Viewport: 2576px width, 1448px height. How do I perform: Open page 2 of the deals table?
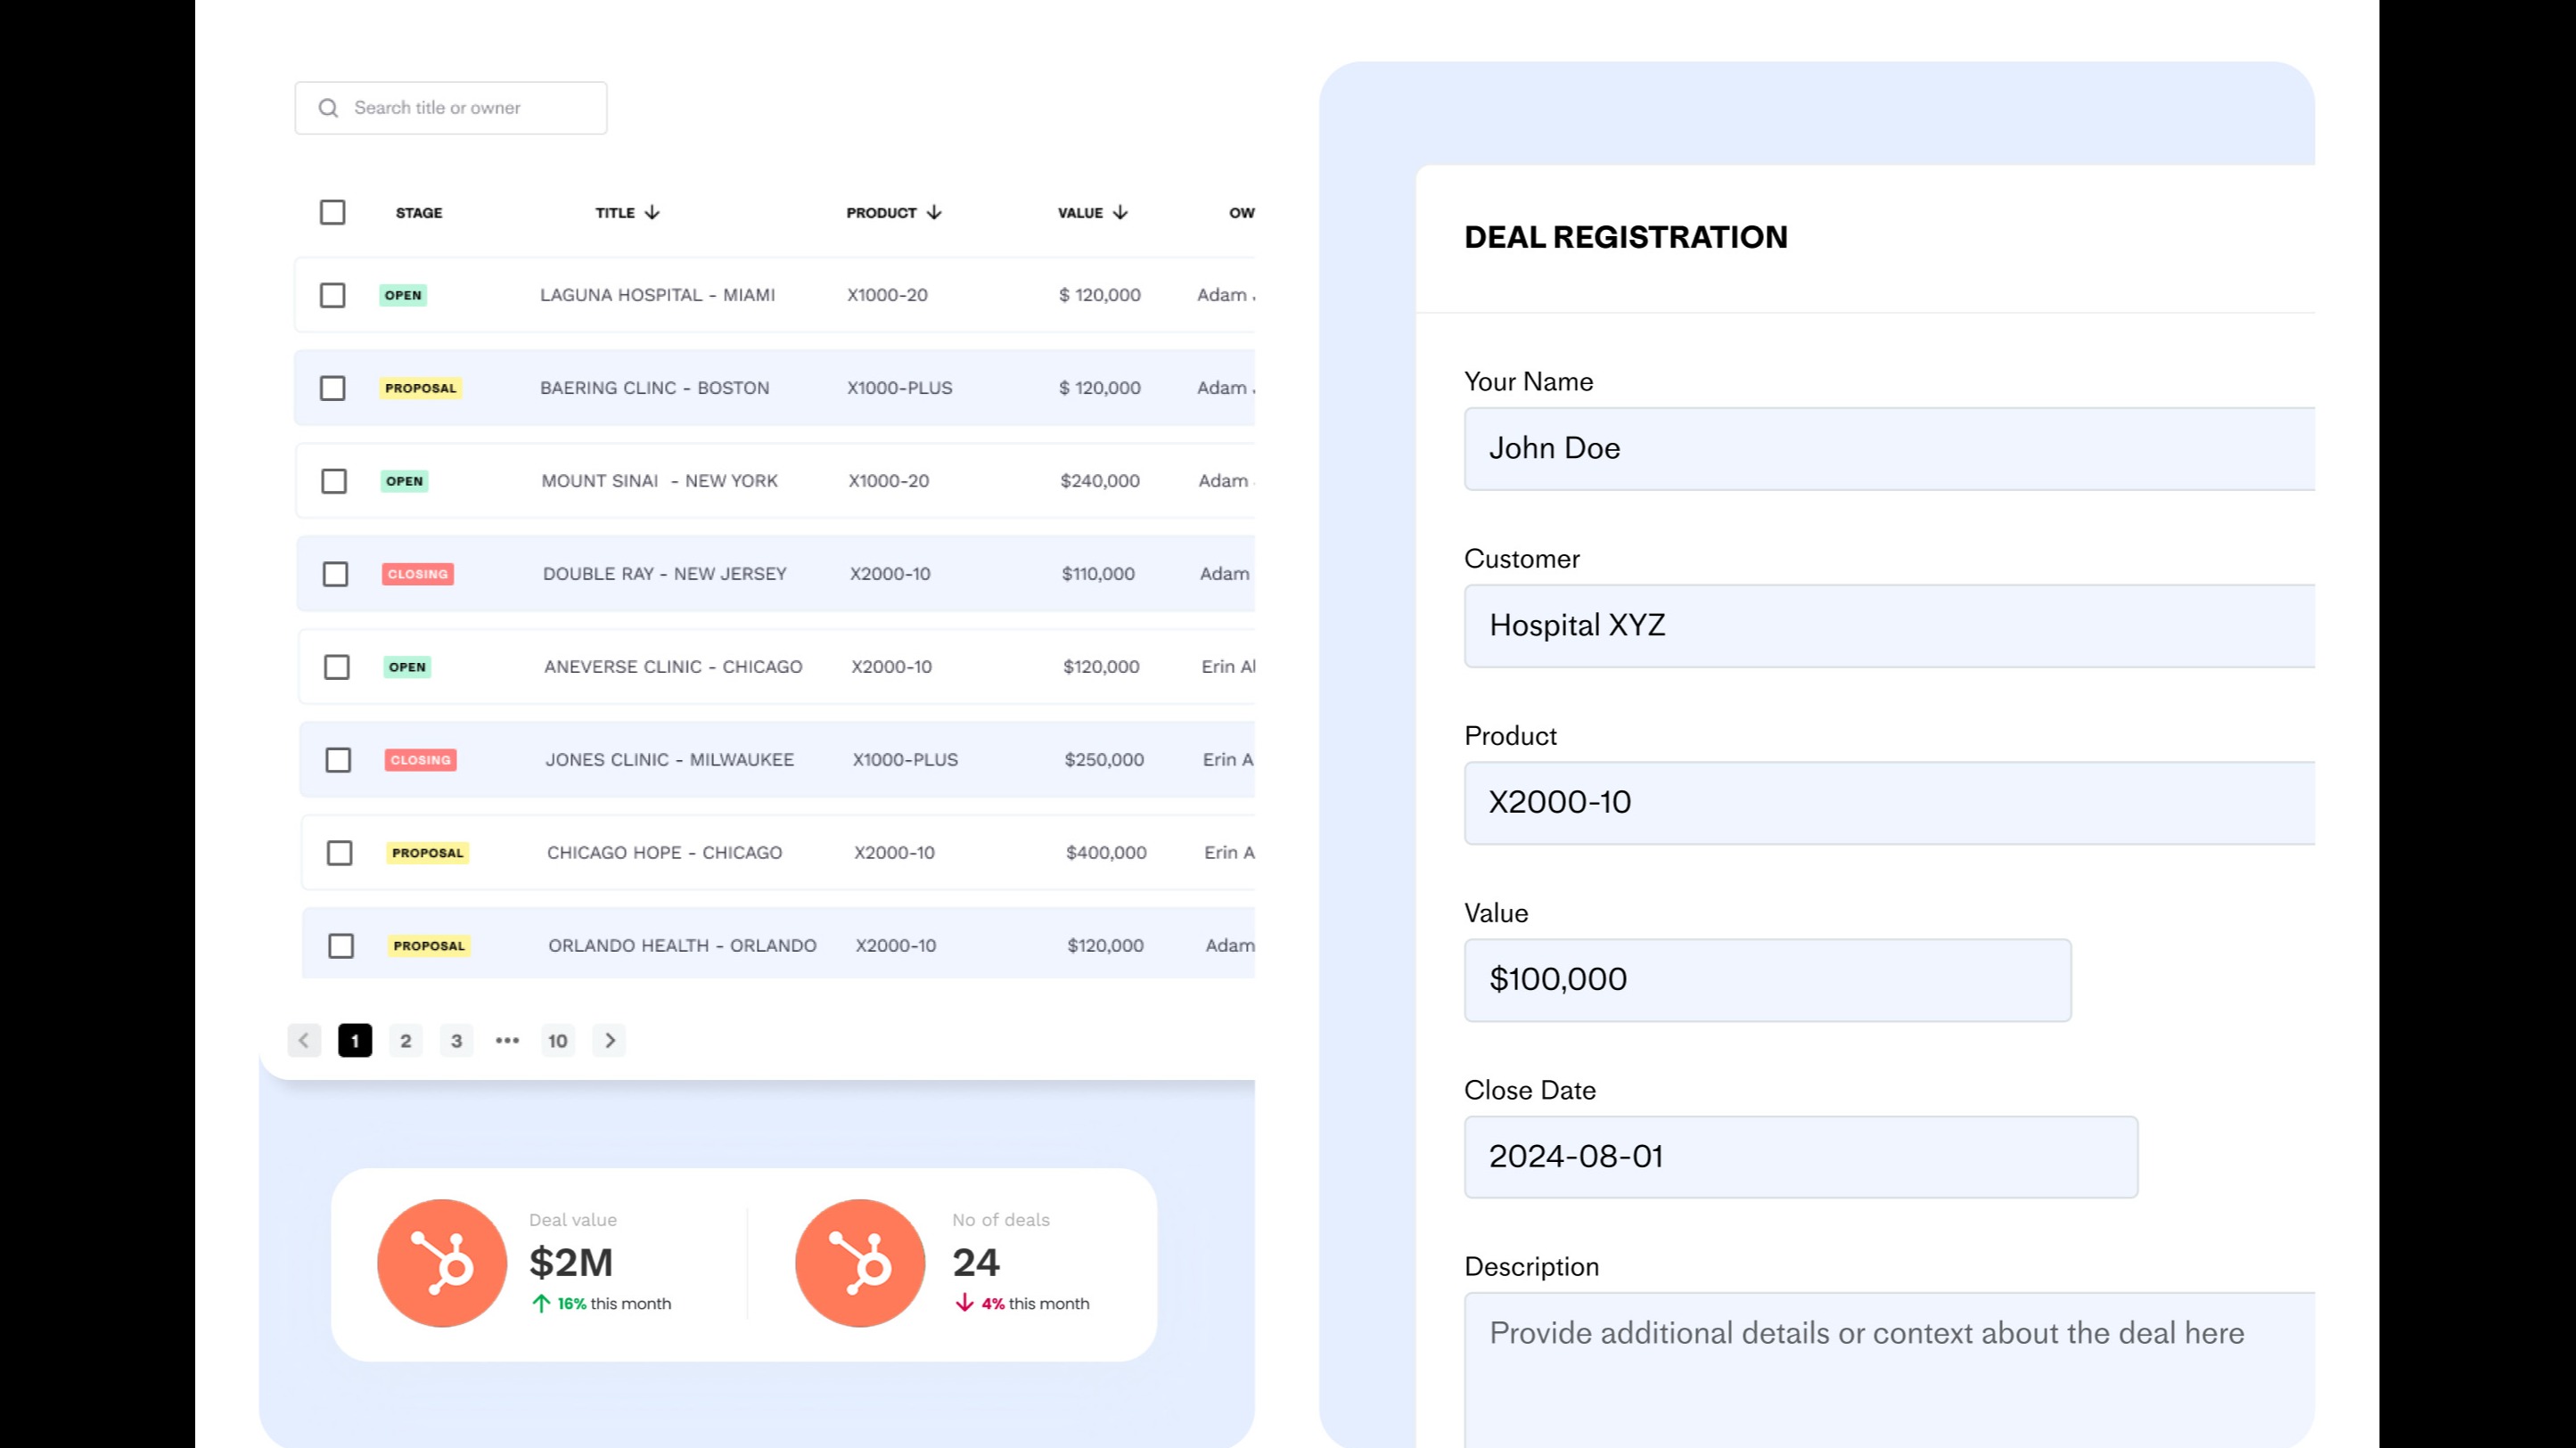(405, 1040)
